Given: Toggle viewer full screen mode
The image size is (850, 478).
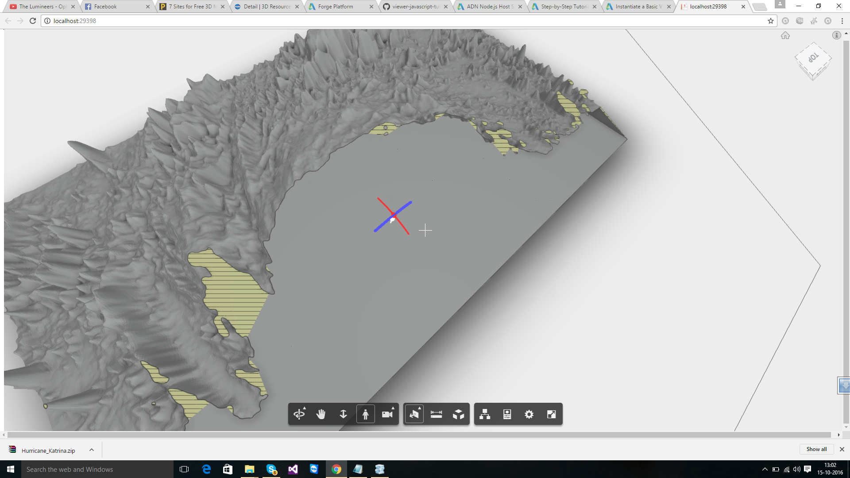Looking at the screenshot, I should [x=551, y=414].
